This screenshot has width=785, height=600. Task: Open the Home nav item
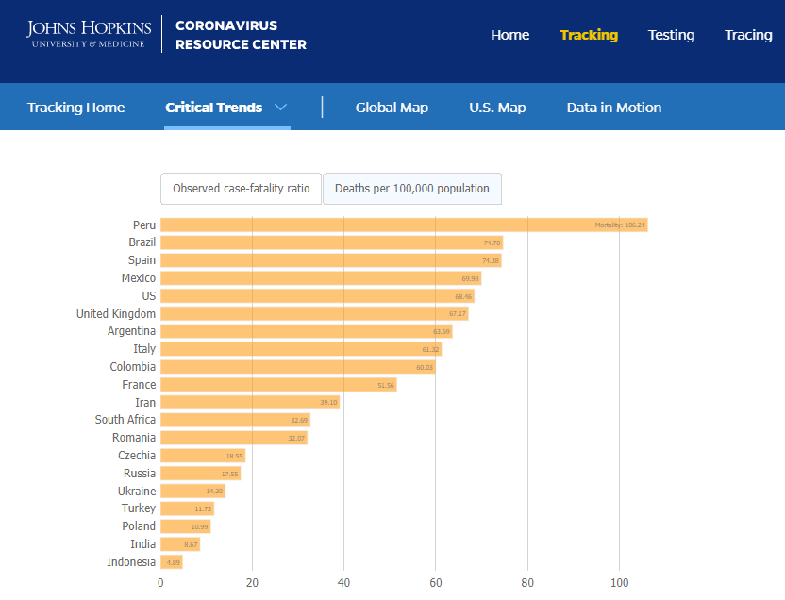[509, 35]
